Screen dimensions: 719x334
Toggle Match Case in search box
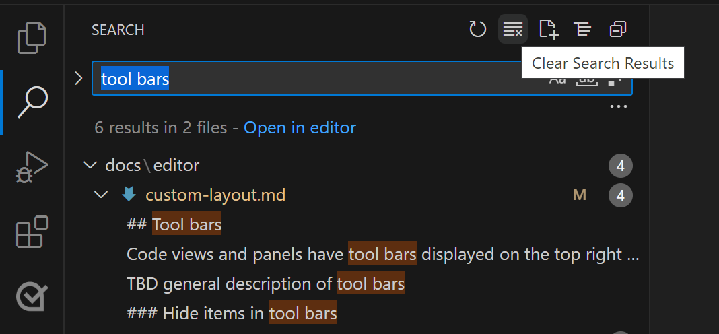pyautogui.click(x=557, y=80)
